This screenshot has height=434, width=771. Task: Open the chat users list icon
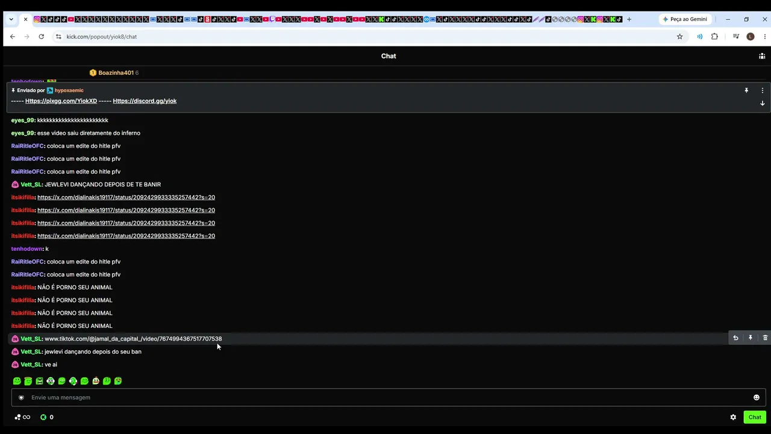[762, 56]
